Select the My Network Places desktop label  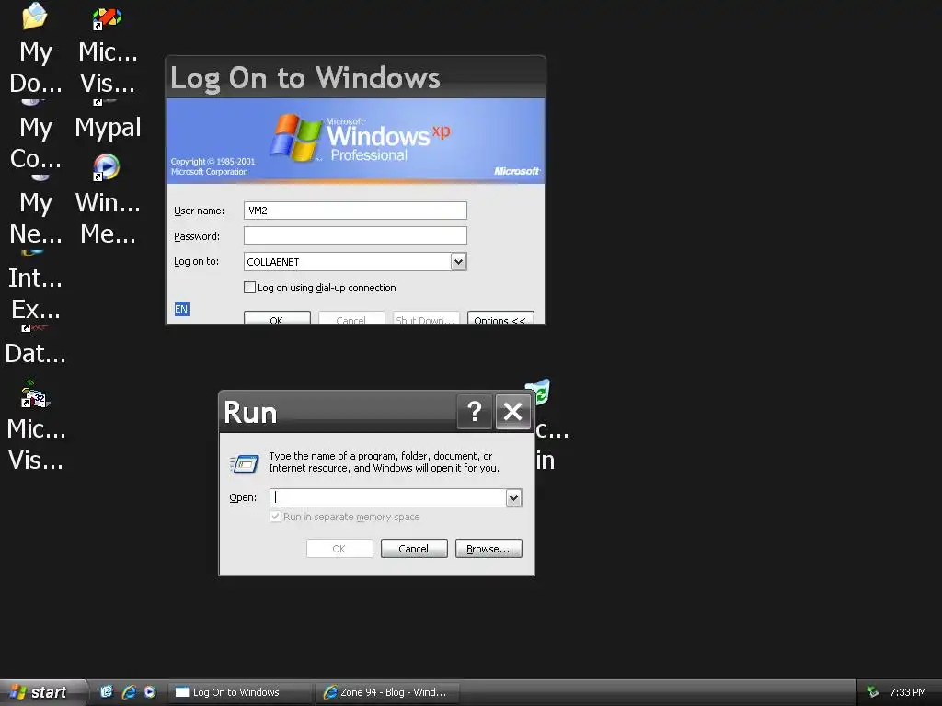click(x=36, y=219)
